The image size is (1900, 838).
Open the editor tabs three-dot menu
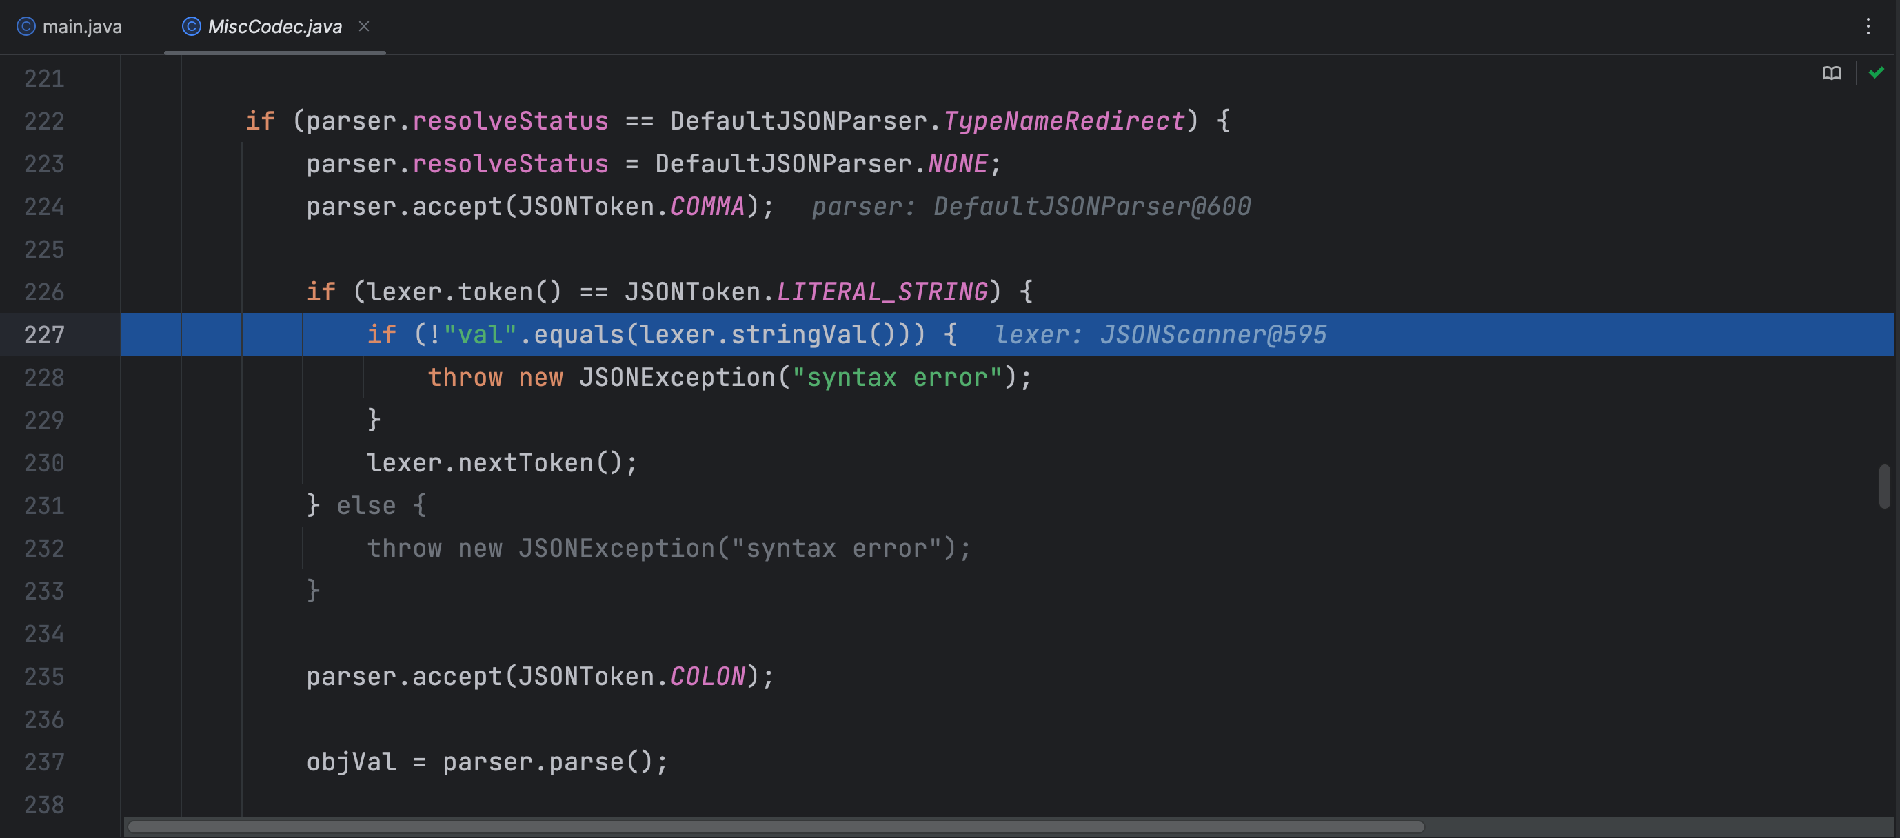point(1868,27)
